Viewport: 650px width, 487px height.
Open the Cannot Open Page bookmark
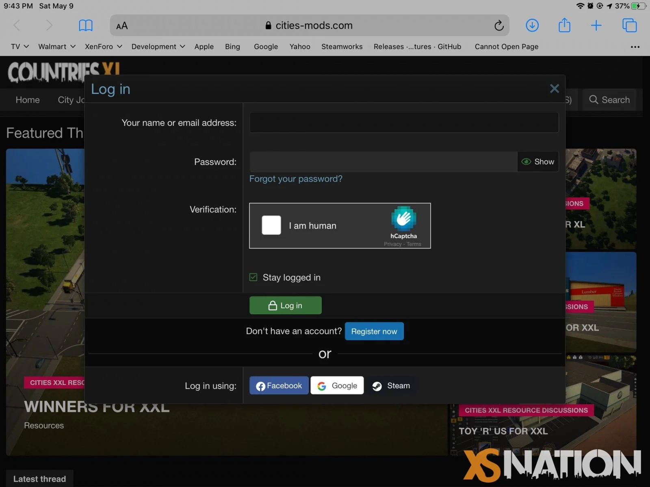[x=506, y=47]
